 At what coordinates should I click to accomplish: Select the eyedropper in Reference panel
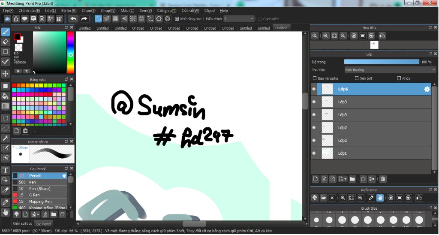pyautogui.click(x=371, y=198)
